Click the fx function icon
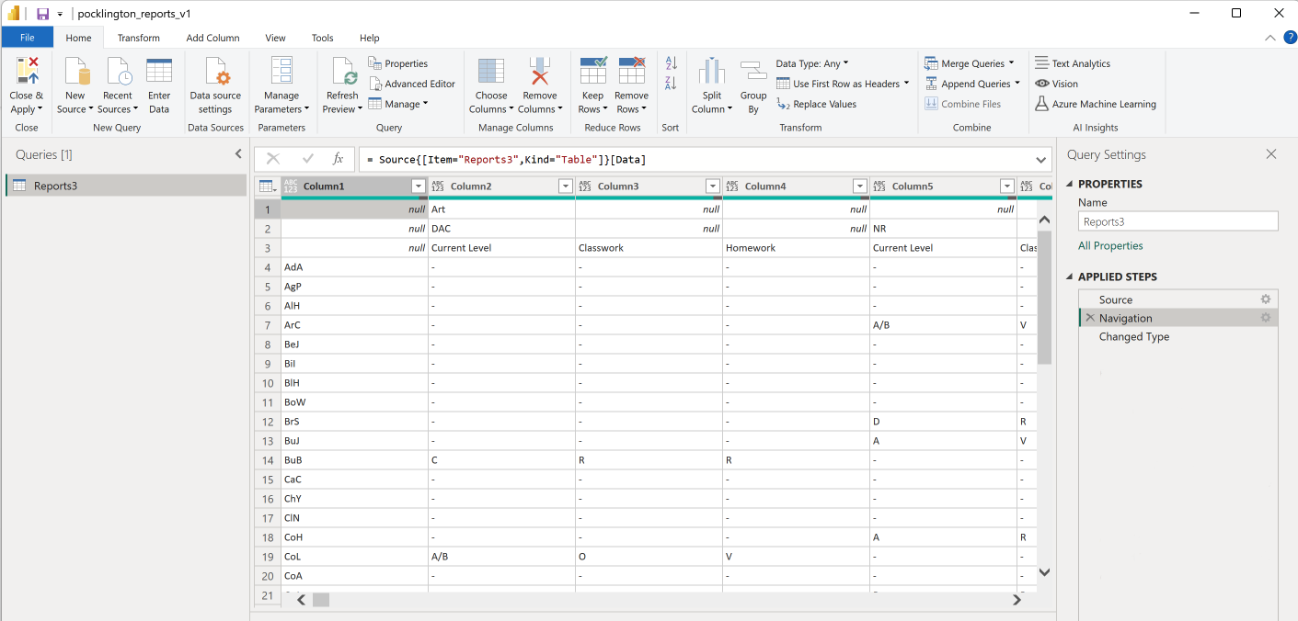Screen dimensions: 1298x621 (339, 159)
